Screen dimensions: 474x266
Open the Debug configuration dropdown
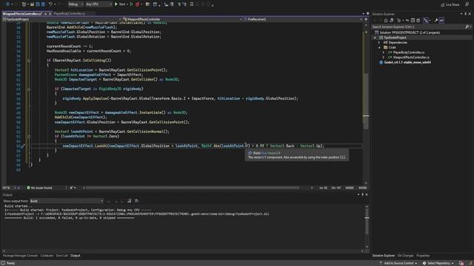[x=76, y=4]
